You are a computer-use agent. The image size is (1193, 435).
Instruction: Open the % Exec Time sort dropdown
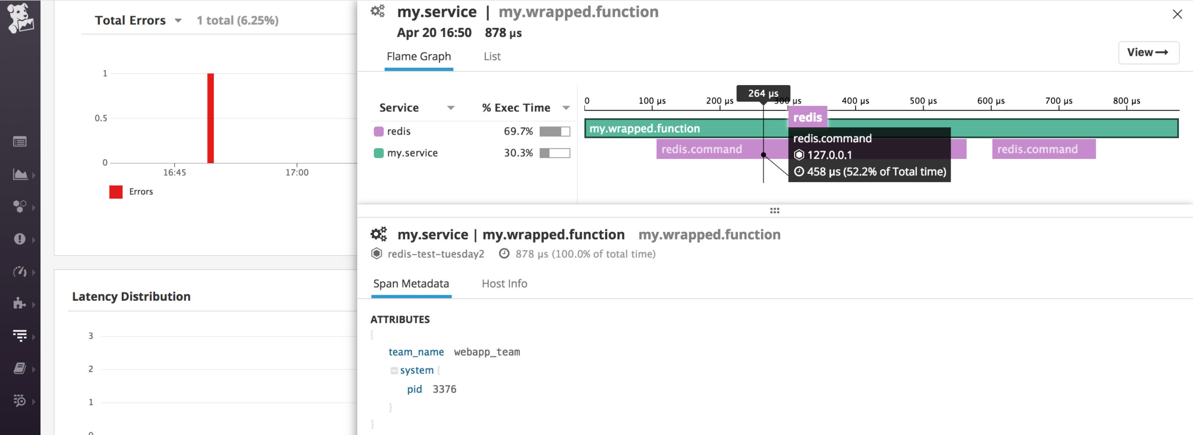coord(566,107)
